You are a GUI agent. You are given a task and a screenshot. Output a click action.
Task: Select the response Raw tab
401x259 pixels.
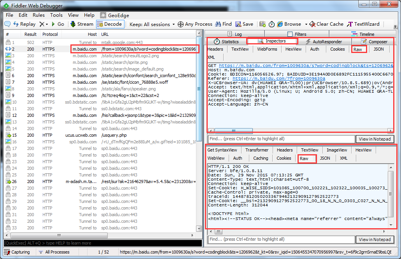(307, 159)
